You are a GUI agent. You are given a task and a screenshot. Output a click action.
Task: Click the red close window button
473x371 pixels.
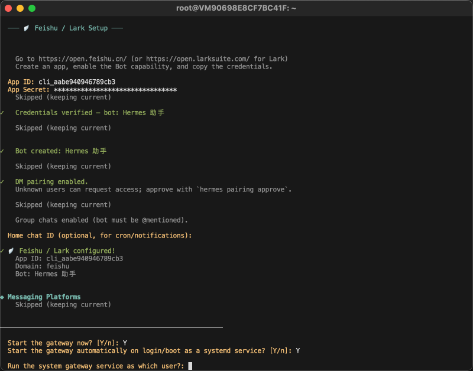[8, 8]
